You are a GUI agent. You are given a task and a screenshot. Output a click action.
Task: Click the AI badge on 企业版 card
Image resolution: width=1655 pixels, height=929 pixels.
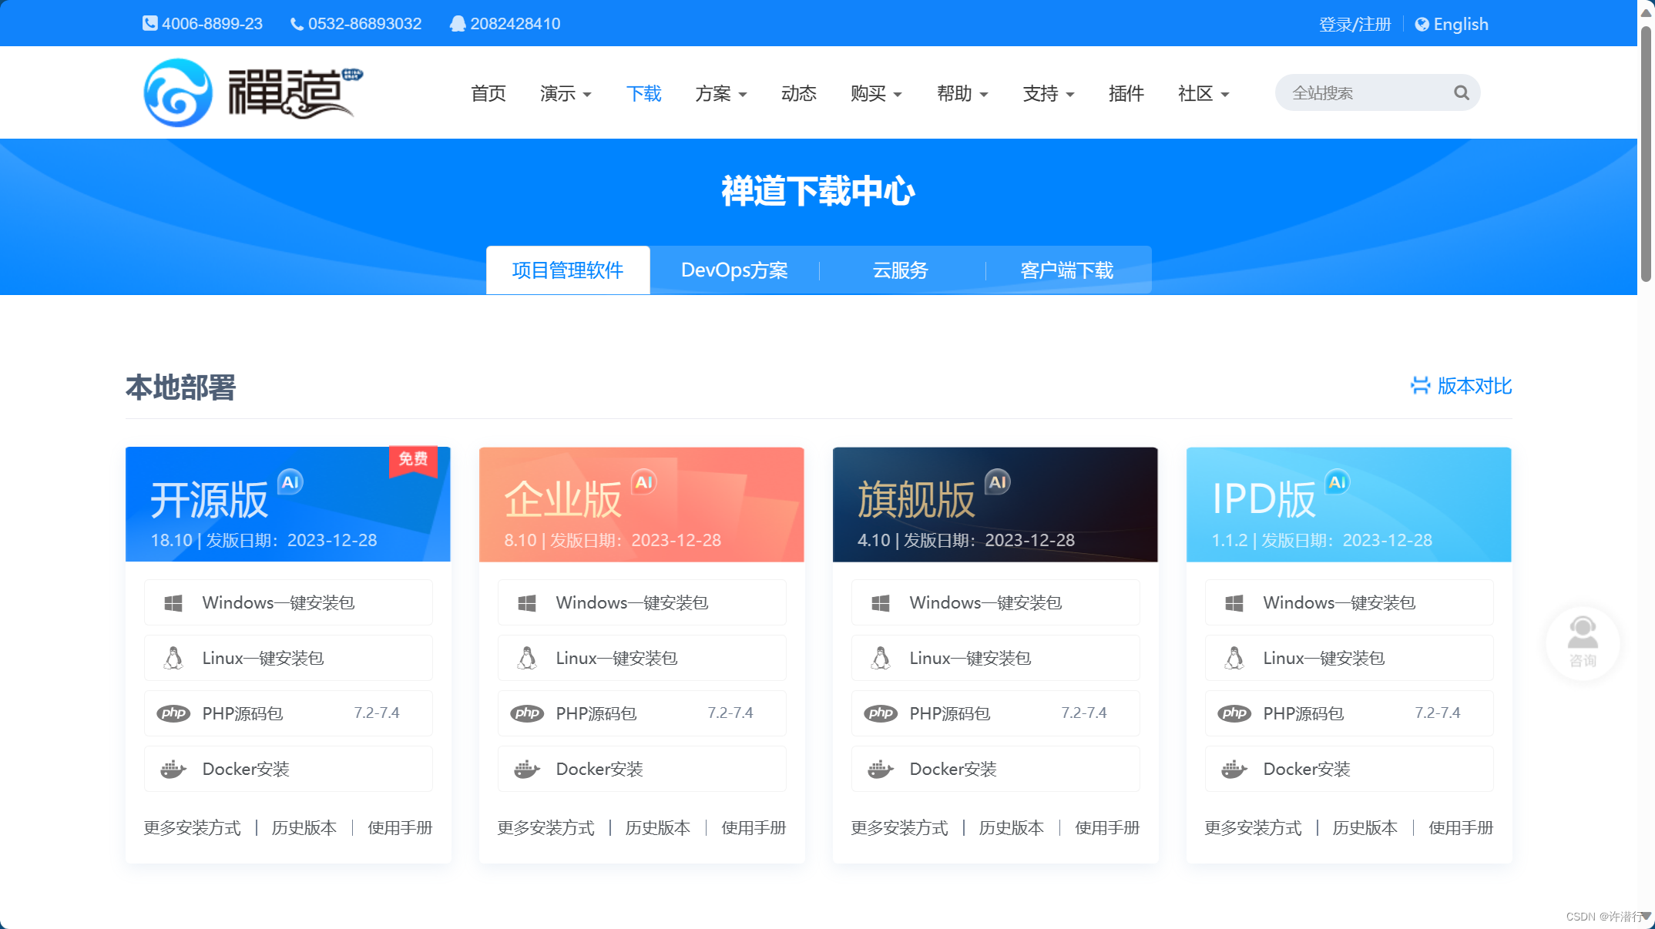click(x=643, y=482)
